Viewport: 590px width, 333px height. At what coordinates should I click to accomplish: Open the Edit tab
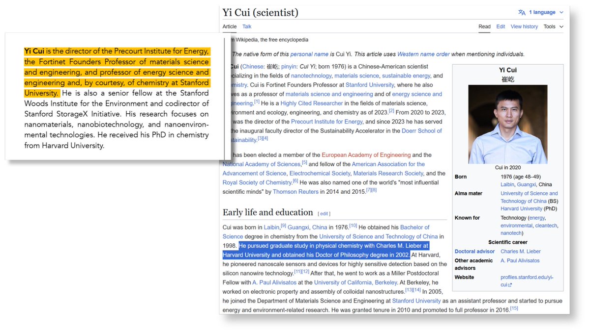501,26
